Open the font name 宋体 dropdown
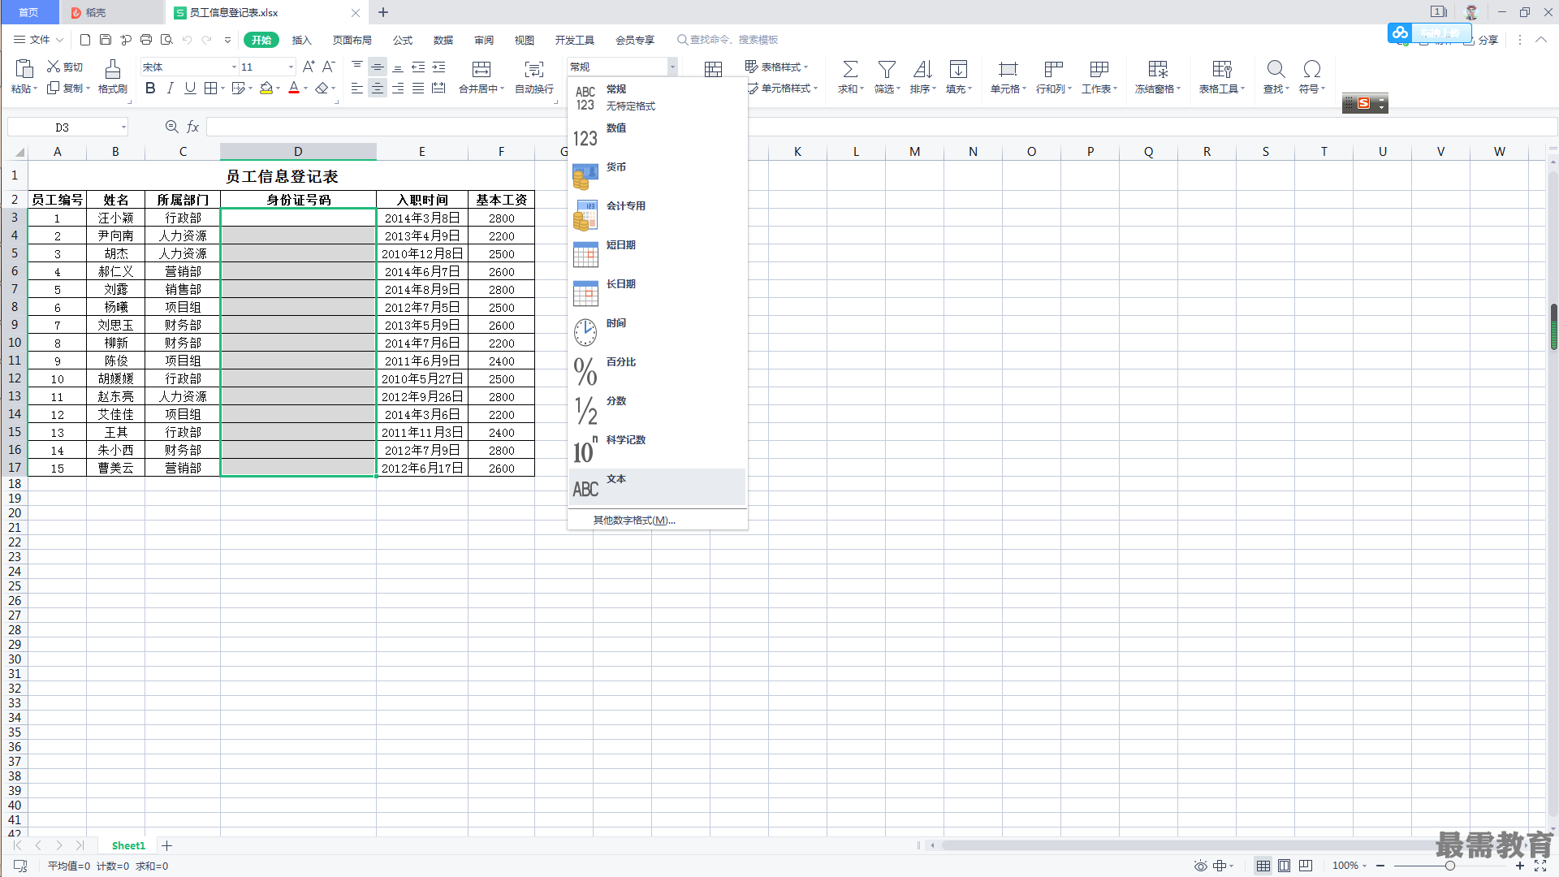1559x877 pixels. pos(234,67)
